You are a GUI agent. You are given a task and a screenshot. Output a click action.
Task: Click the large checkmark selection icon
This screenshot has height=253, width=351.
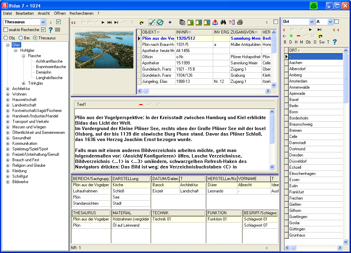click(152, 22)
